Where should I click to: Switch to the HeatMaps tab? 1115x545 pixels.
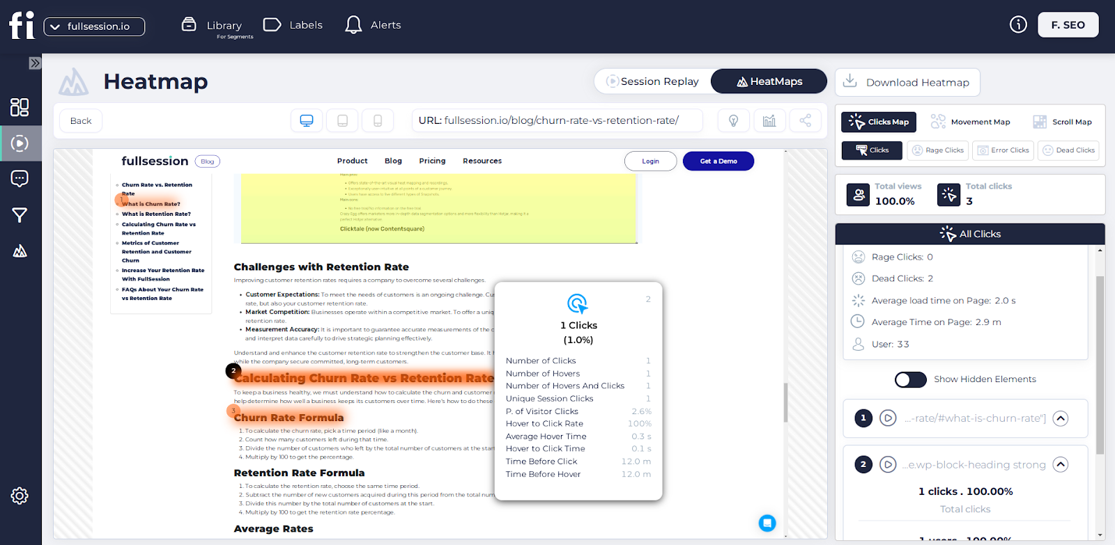769,81
